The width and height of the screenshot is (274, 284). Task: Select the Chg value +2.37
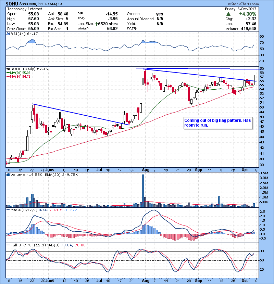(251, 19)
